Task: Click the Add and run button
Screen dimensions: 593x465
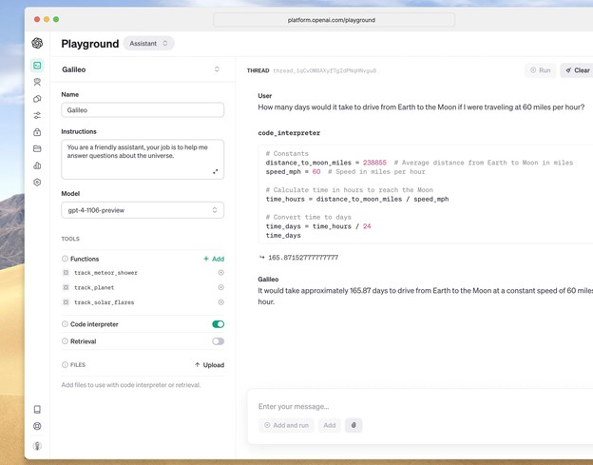Action: click(x=286, y=425)
